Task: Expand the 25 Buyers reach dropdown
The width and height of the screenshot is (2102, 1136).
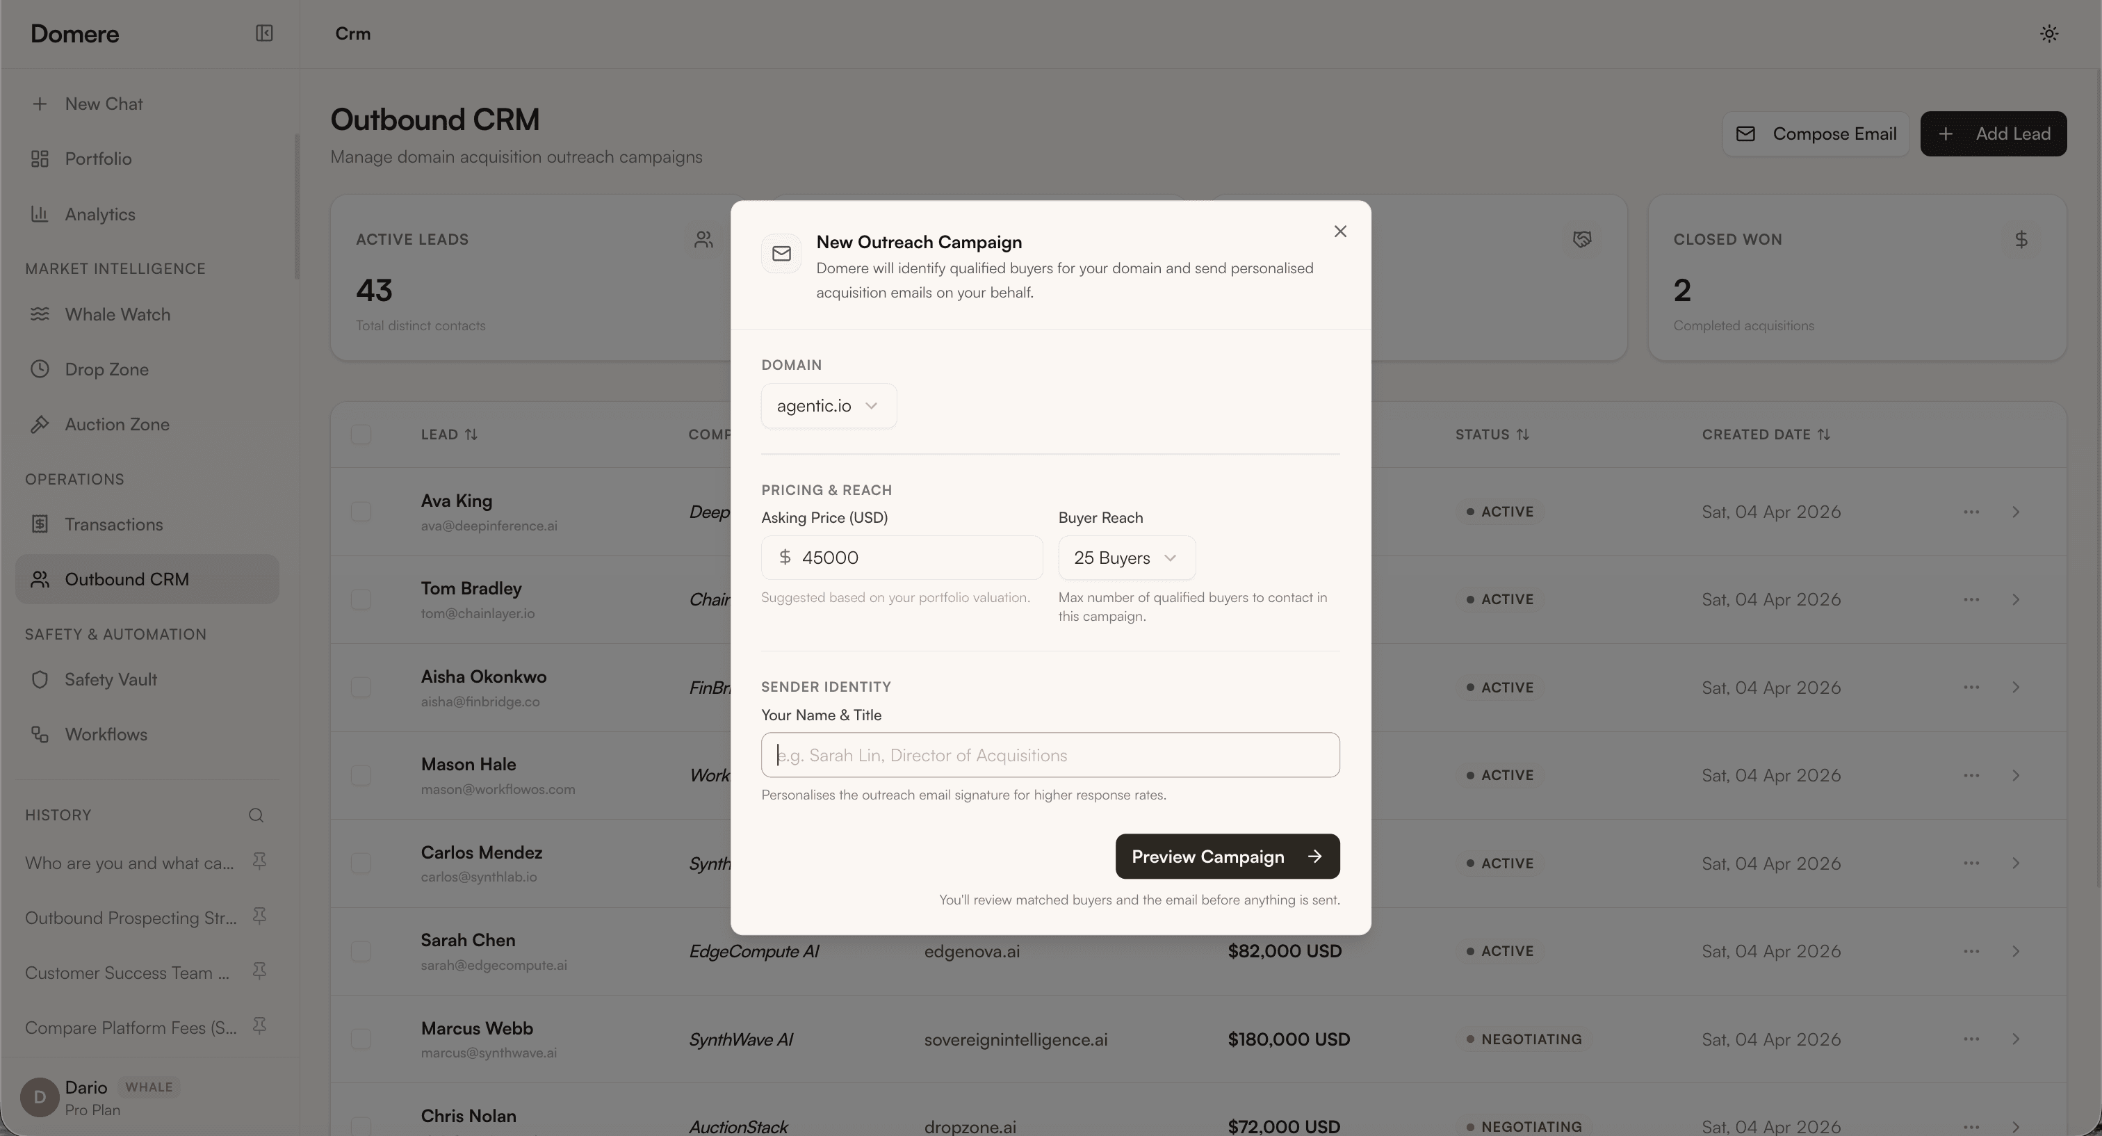Action: 1126,558
